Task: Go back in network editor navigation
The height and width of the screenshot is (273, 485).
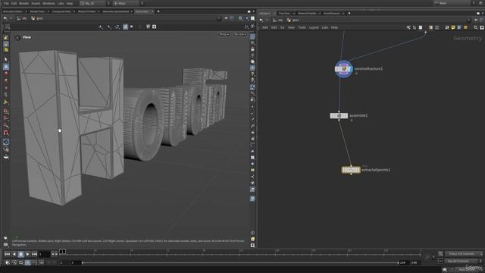Action: 261,20
